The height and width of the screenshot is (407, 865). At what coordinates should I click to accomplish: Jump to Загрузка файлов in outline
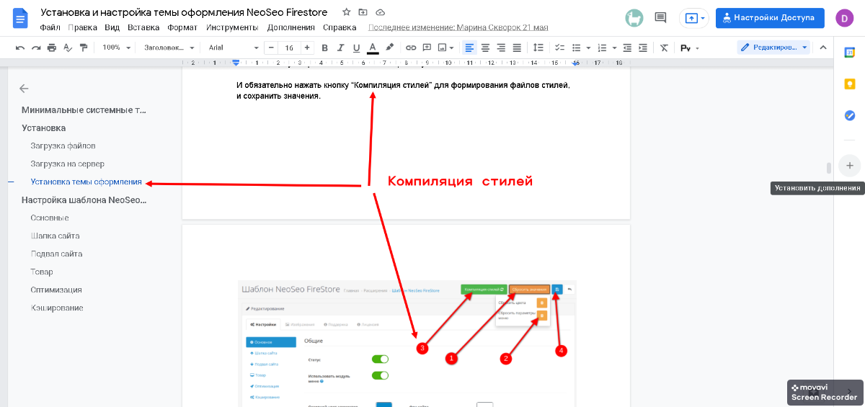[x=63, y=146]
